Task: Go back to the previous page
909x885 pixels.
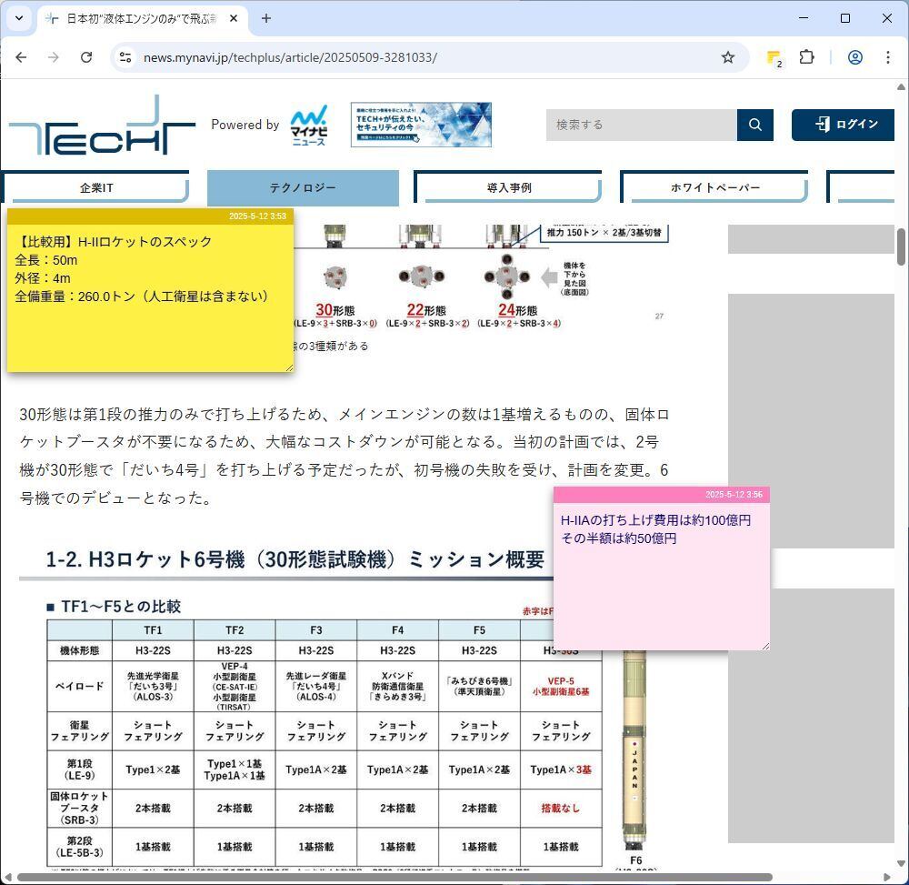Action: coord(22,57)
